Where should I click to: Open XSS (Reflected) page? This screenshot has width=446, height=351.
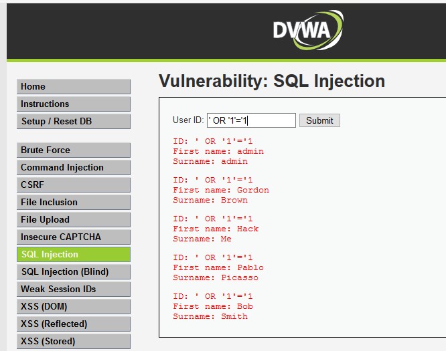click(74, 324)
